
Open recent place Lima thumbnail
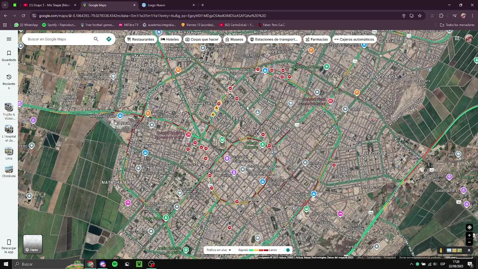9,153
